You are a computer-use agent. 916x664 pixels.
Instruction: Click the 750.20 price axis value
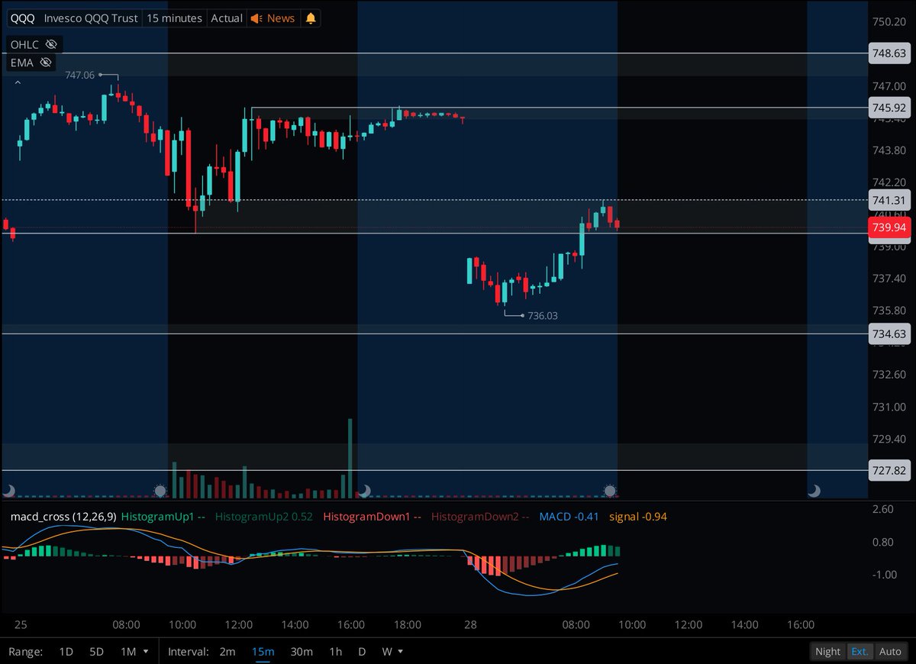pos(889,22)
